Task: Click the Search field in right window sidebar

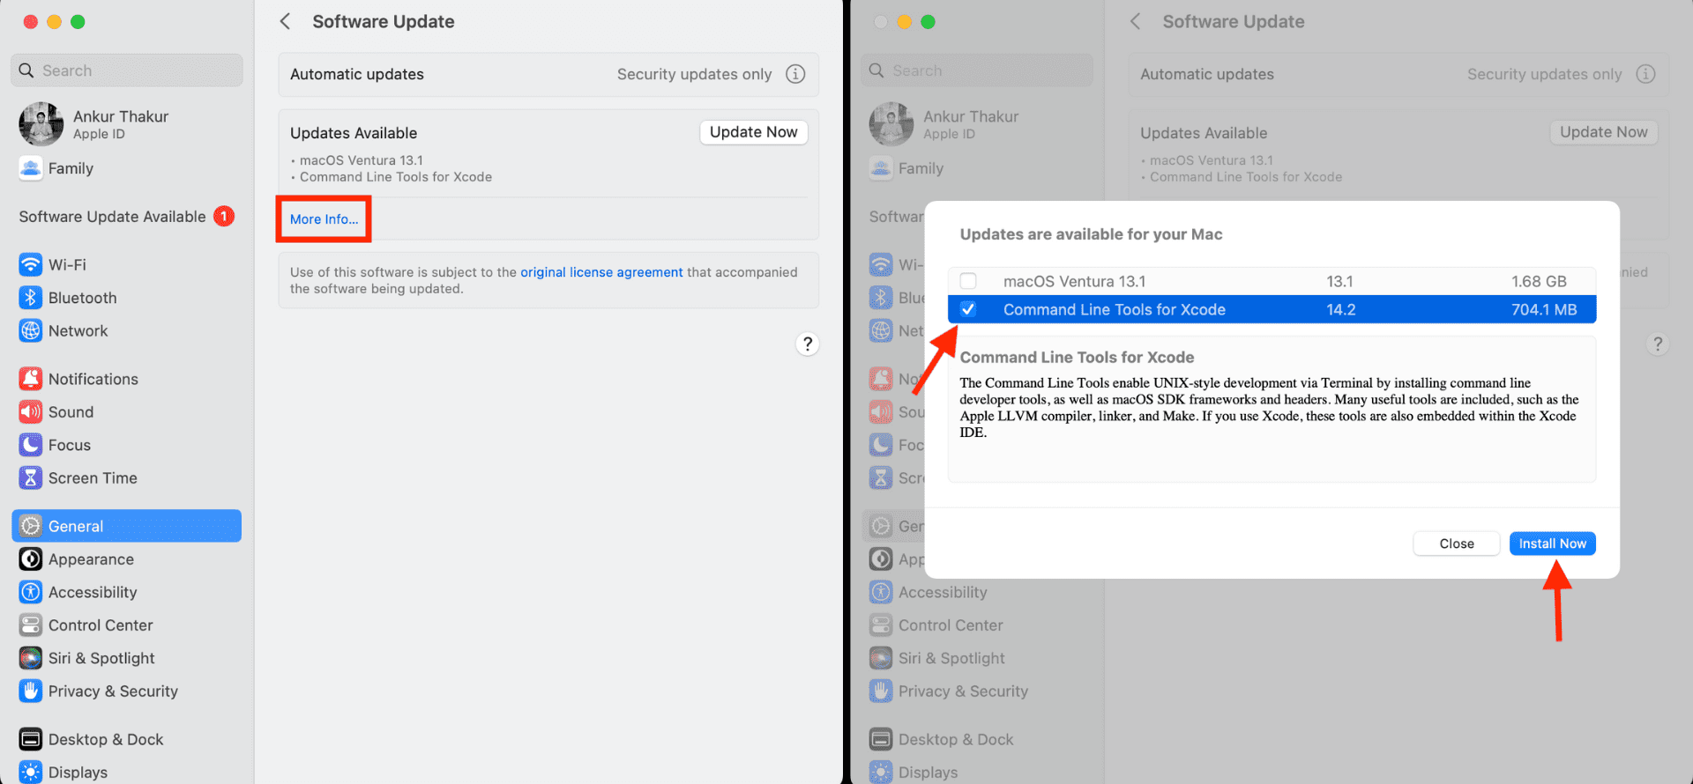Action: (x=977, y=70)
